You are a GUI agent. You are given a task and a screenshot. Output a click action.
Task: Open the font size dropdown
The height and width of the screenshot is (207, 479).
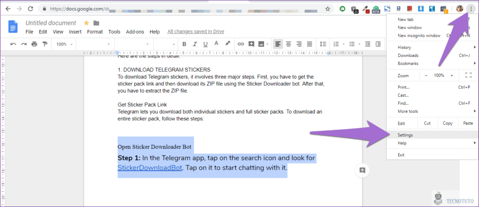click(165, 44)
